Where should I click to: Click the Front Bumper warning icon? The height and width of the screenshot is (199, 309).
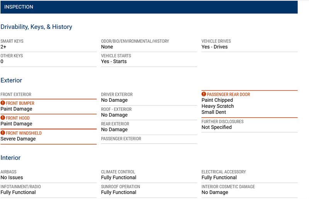3,103
